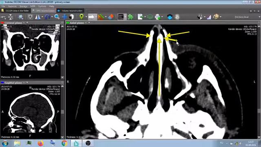This screenshot has width=261, height=147.
Task: Click the black-white sphere shading icon
Action: (200, 17)
